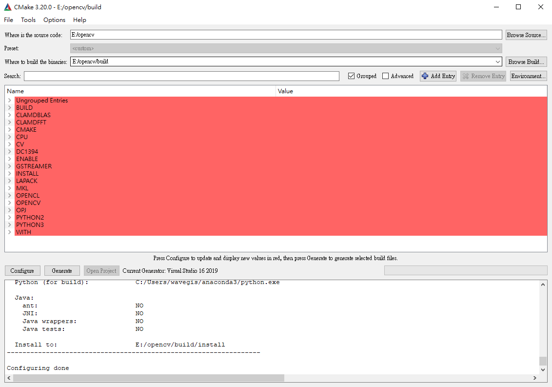Click the Name column header
Screen dimensions: 552x387
point(140,91)
